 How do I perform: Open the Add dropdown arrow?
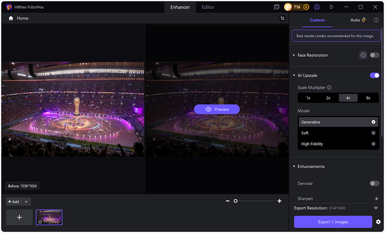pyautogui.click(x=26, y=201)
